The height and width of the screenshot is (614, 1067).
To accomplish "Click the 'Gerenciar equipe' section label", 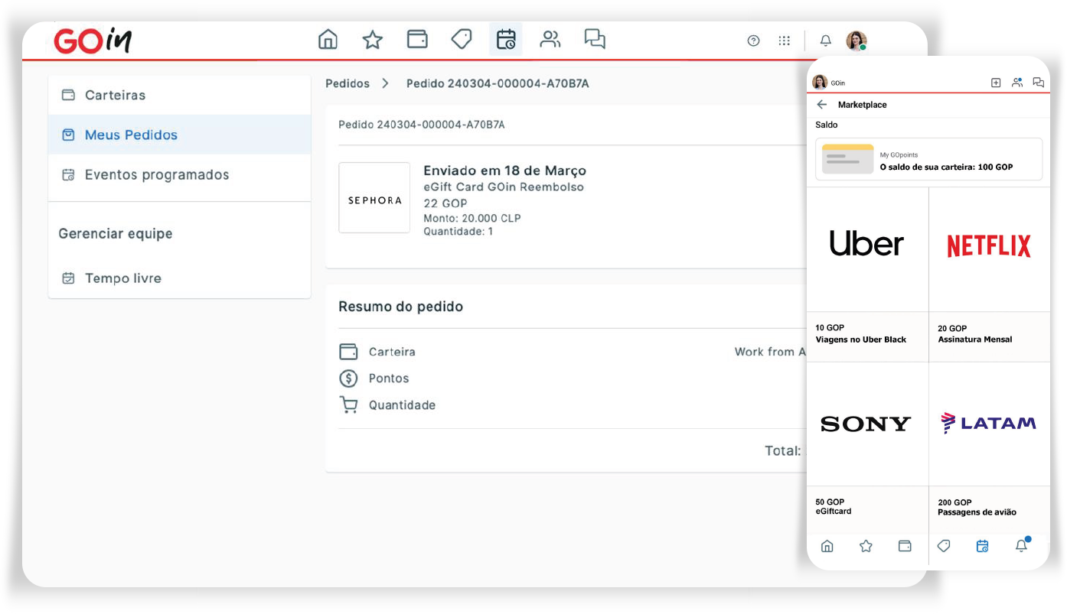I will click(116, 234).
